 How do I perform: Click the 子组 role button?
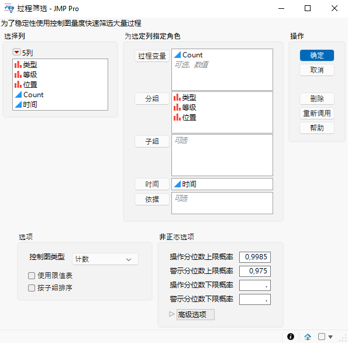click(152, 141)
